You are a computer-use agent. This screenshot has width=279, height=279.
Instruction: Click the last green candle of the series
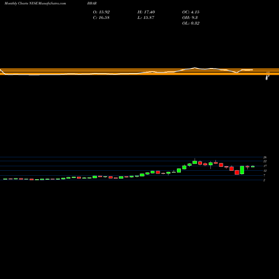pyautogui.click(x=253, y=167)
